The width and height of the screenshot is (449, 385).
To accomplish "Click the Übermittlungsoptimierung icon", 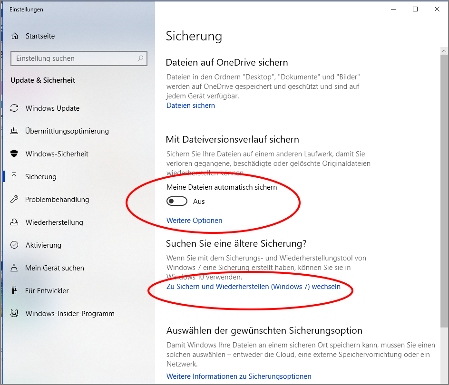I will click(14, 131).
